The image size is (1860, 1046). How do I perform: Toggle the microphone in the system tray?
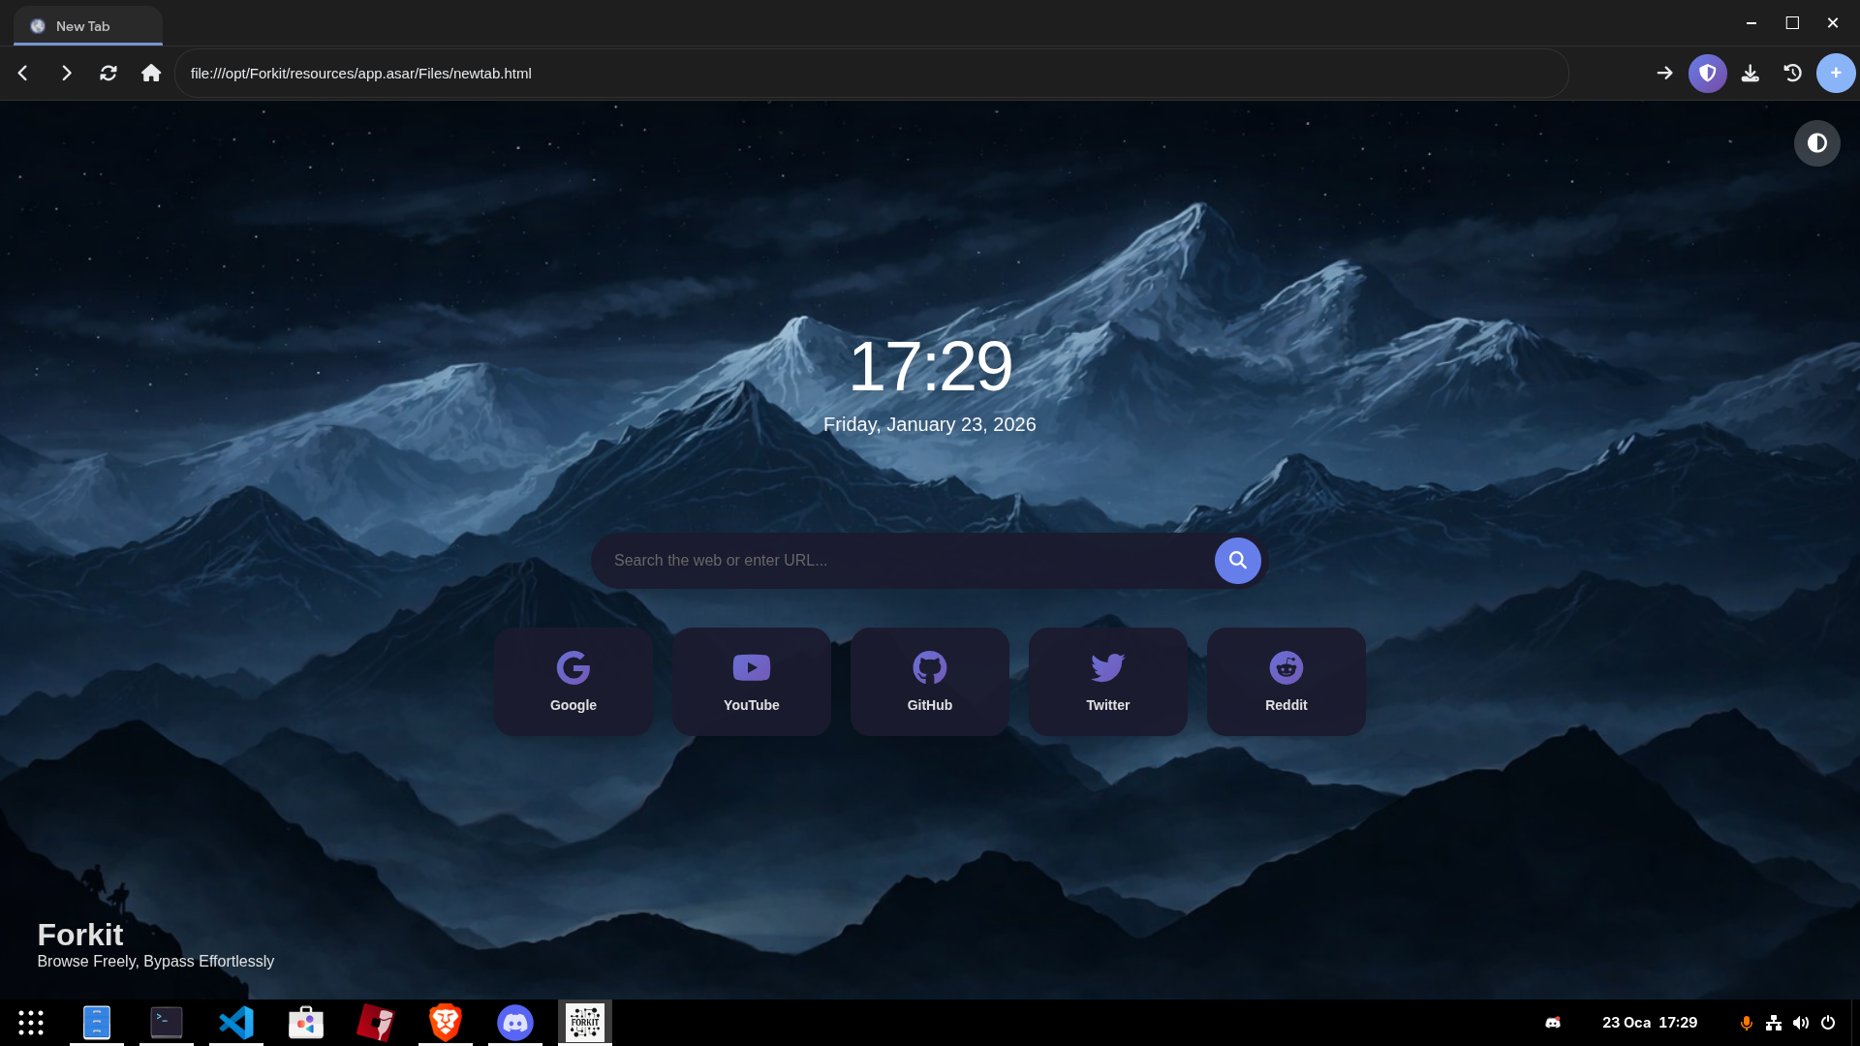point(1747,1022)
